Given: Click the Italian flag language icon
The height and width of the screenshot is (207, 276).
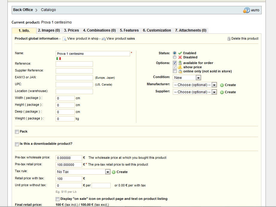Looking at the screenshot, I should pos(59,58).
